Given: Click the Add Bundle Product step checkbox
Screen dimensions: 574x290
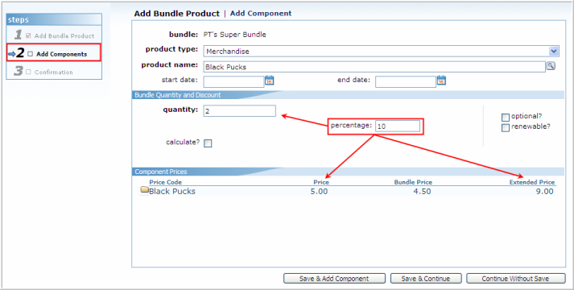Looking at the screenshot, I should point(28,35).
